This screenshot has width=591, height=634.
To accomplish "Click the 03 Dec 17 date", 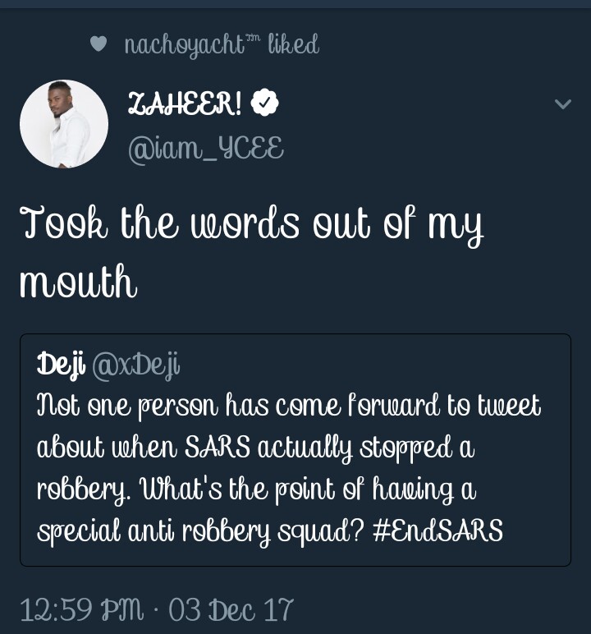I will click(231, 609).
